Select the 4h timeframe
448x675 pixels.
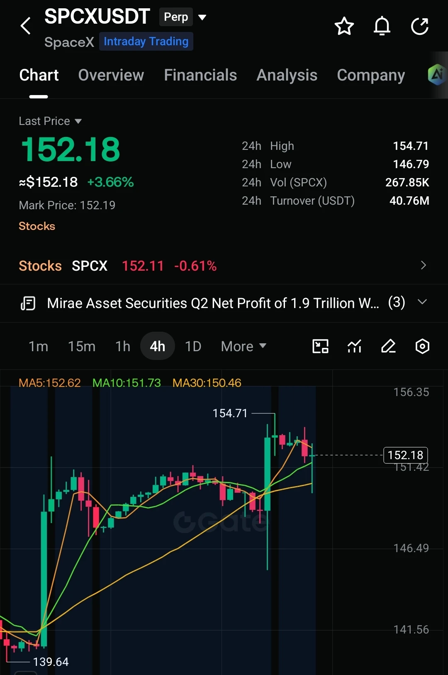[158, 346]
